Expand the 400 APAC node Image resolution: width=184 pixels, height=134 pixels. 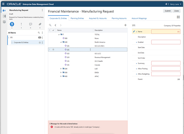(61, 76)
